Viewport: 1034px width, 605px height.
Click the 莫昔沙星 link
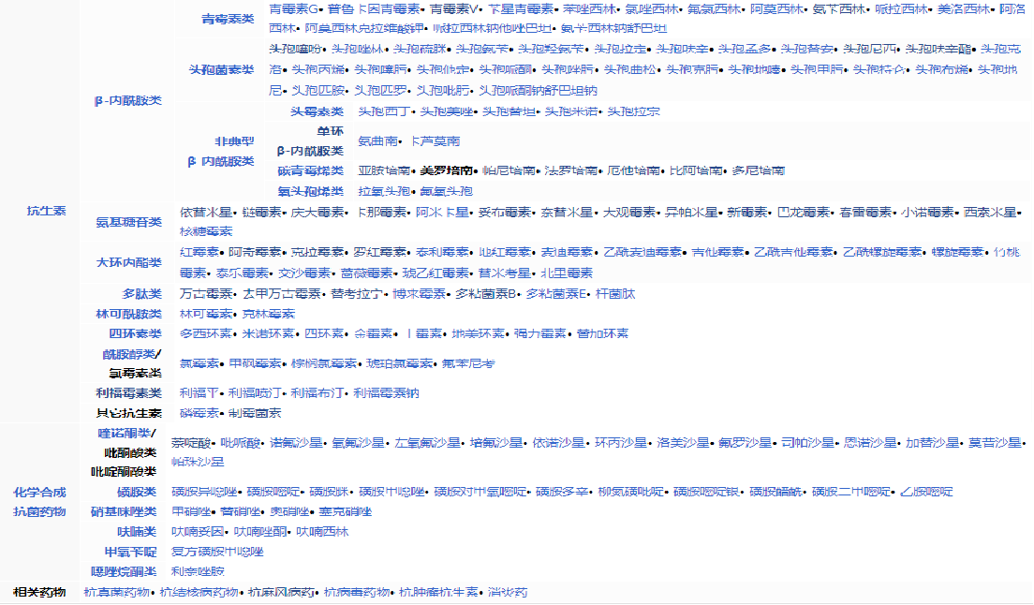point(996,442)
